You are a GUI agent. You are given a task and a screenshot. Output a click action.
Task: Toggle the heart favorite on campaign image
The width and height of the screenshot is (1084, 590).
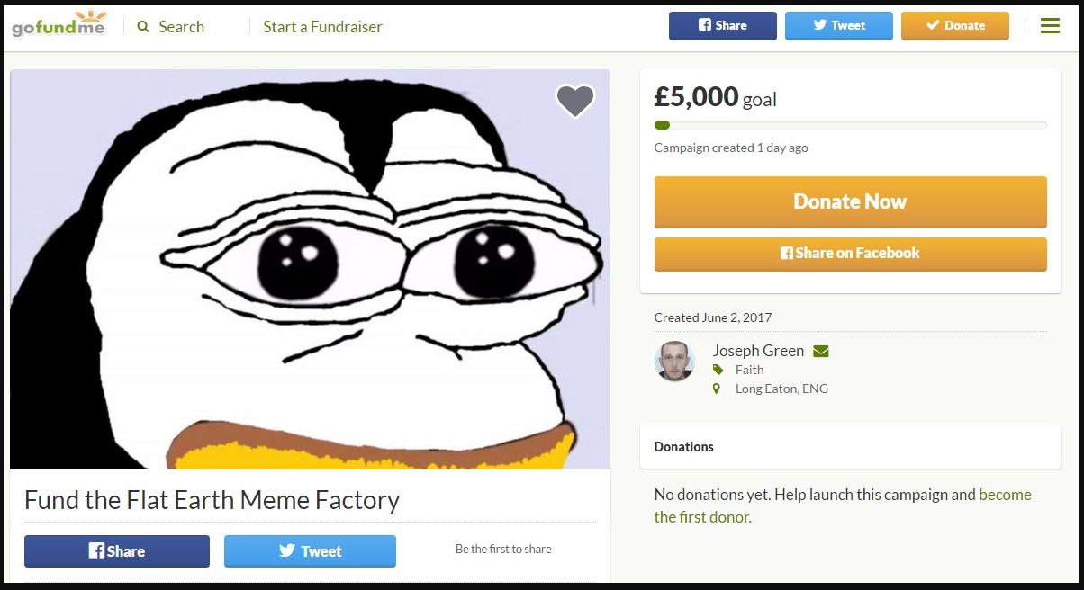point(574,100)
